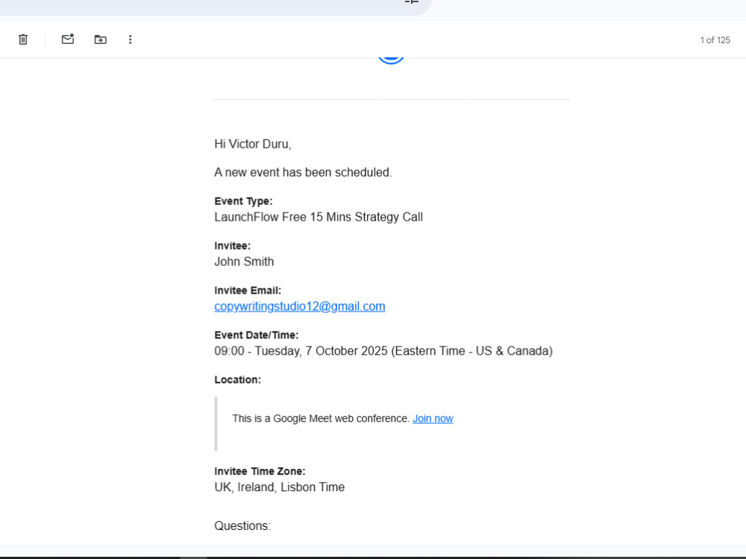Select 'A new event has been scheduled.' text
746x559 pixels.
pyautogui.click(x=303, y=172)
